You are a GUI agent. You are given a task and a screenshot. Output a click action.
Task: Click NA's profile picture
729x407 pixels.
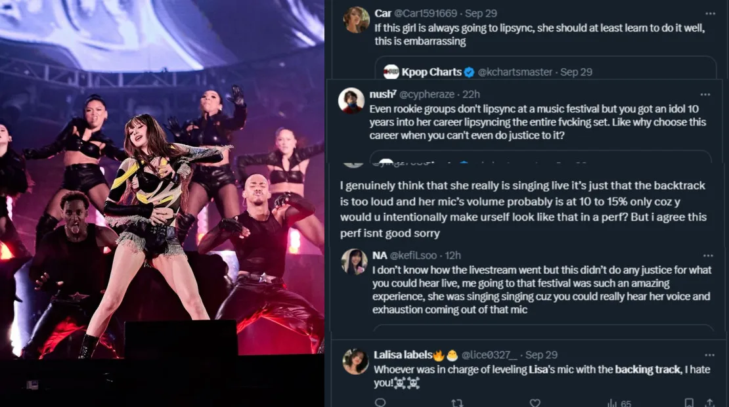(x=354, y=261)
